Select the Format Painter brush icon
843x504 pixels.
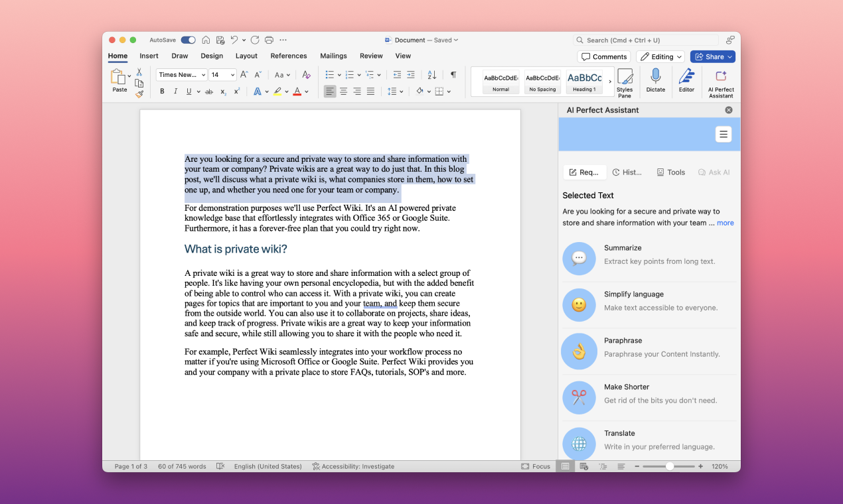(x=139, y=94)
